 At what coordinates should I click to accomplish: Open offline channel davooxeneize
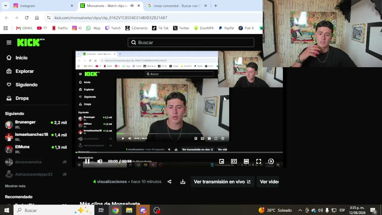coord(36,162)
